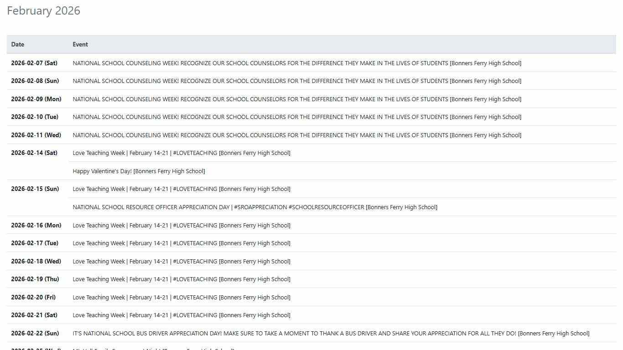Click the Event column header
This screenshot has height=350, width=623.
pos(80,45)
